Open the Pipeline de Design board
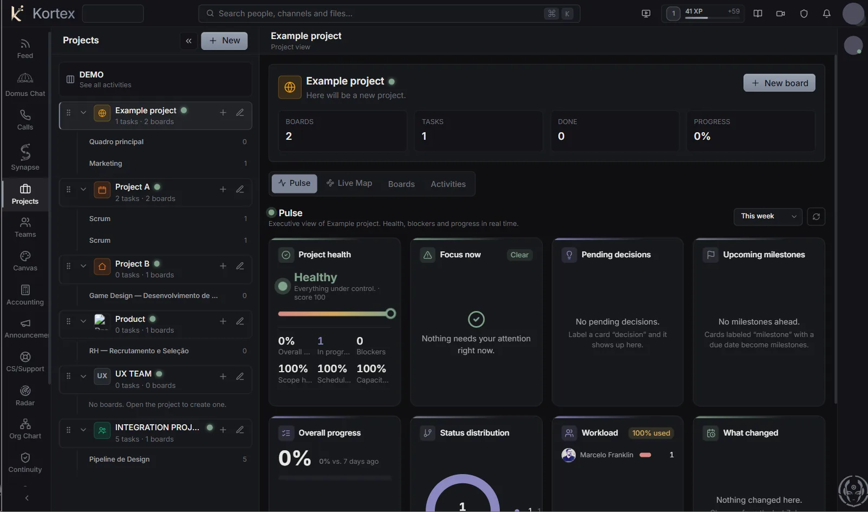The image size is (868, 512). (x=168, y=459)
